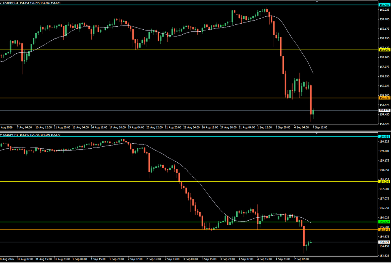Image resolution: width=391 pixels, height=263 pixels.
Task: Click the 154.673 bid price tag in H1 chart
Action: pos(384,242)
